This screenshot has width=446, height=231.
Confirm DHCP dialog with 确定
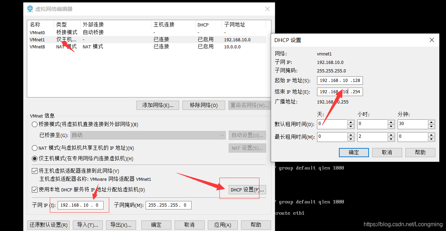[x=354, y=152]
